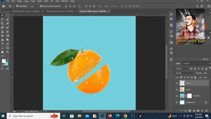Select the Rectangle shape tool
Screen dimensions: 211x119
click(x=7, y=48)
